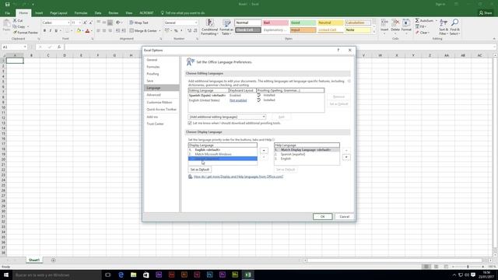Click OK in Excel Options dialog
Screen dimensions: 498x280
pos(322,216)
